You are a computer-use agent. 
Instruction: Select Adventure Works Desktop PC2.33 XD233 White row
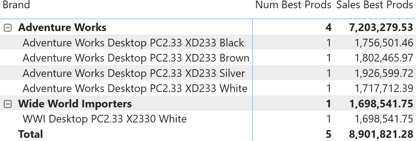(x=135, y=89)
